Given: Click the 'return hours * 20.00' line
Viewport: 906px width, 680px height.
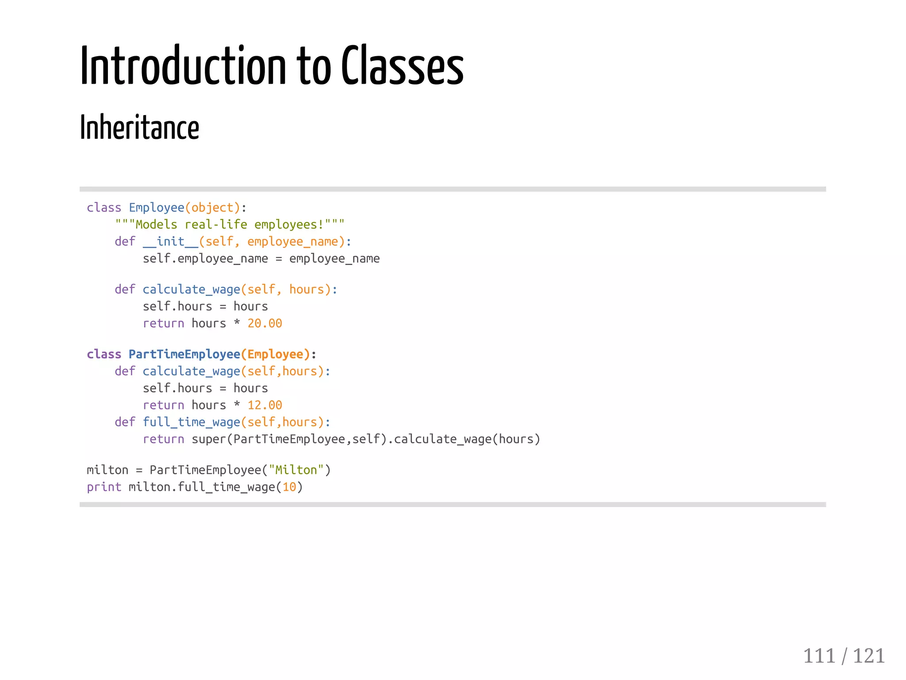Looking at the screenshot, I should (212, 323).
